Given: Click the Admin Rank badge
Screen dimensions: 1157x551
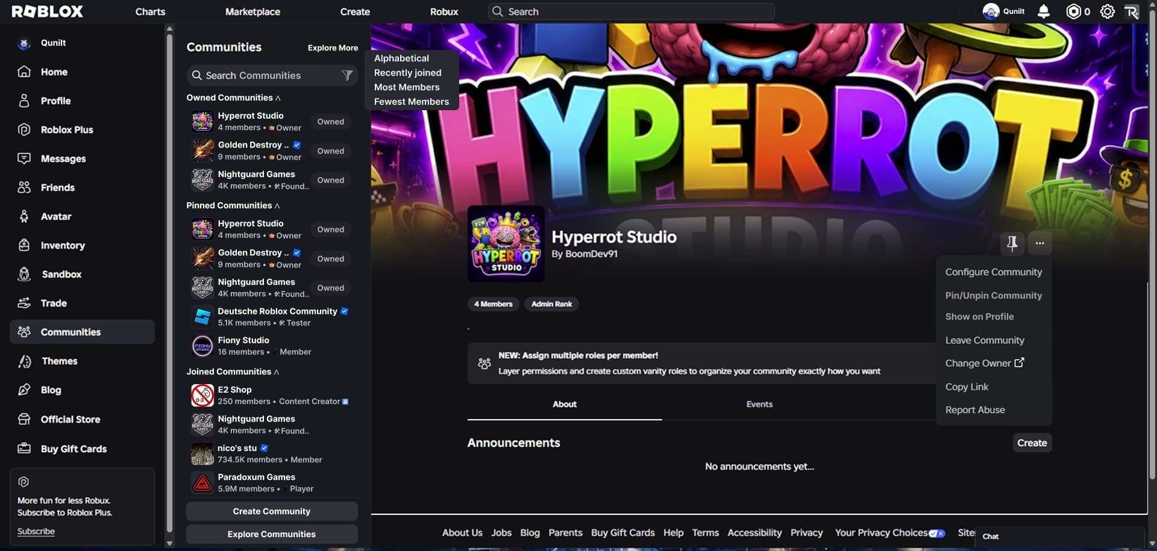Looking at the screenshot, I should [551, 304].
